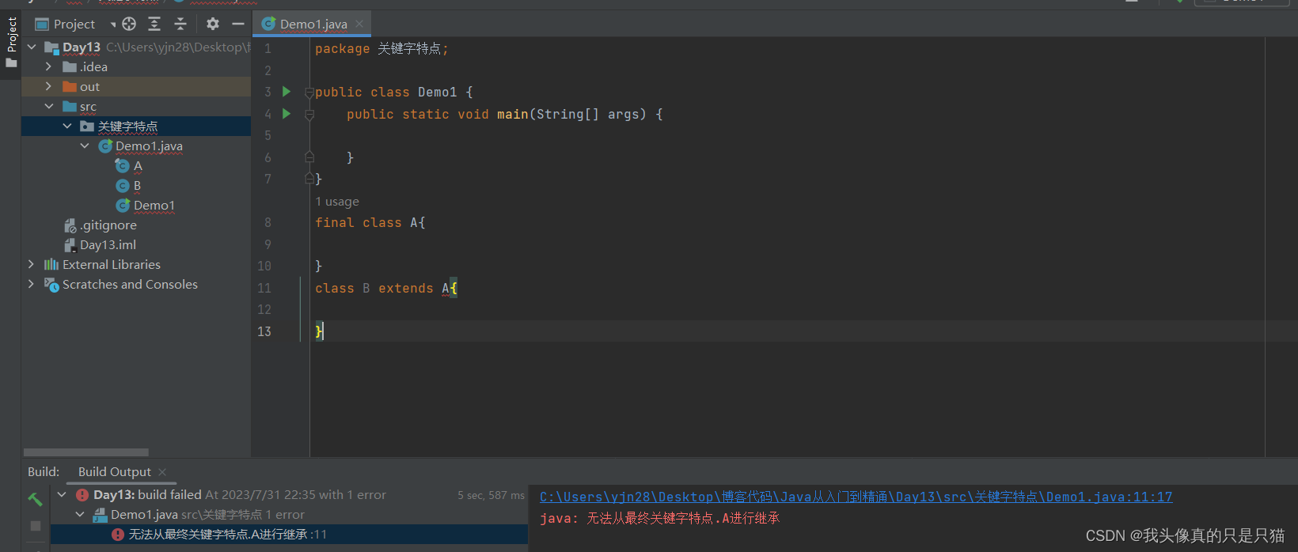This screenshot has width=1298, height=552.
Task: Click line number 11 in the gutter
Action: pos(264,288)
